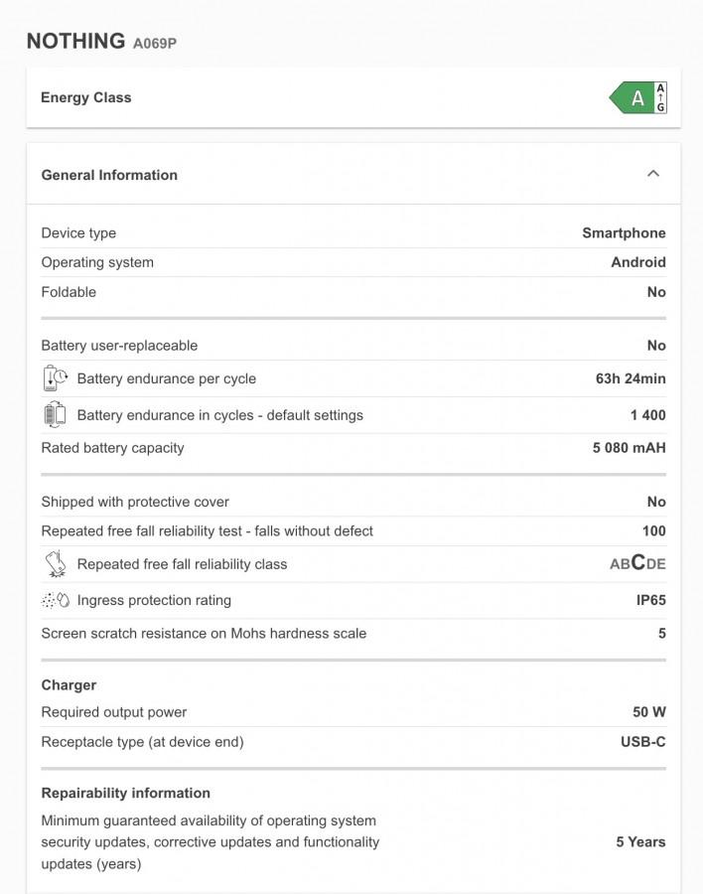The height and width of the screenshot is (894, 703).
Task: Click the Energy Class panel label
Action: click(86, 97)
